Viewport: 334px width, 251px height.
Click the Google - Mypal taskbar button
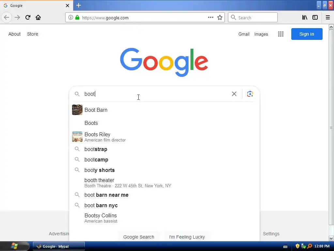(59, 246)
